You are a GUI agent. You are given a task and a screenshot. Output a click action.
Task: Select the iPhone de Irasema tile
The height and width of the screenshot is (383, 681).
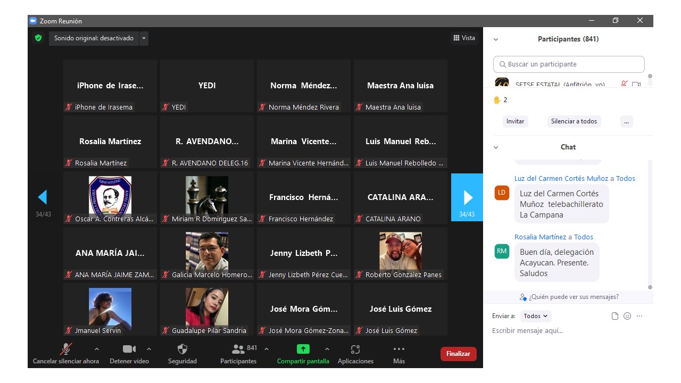110,86
